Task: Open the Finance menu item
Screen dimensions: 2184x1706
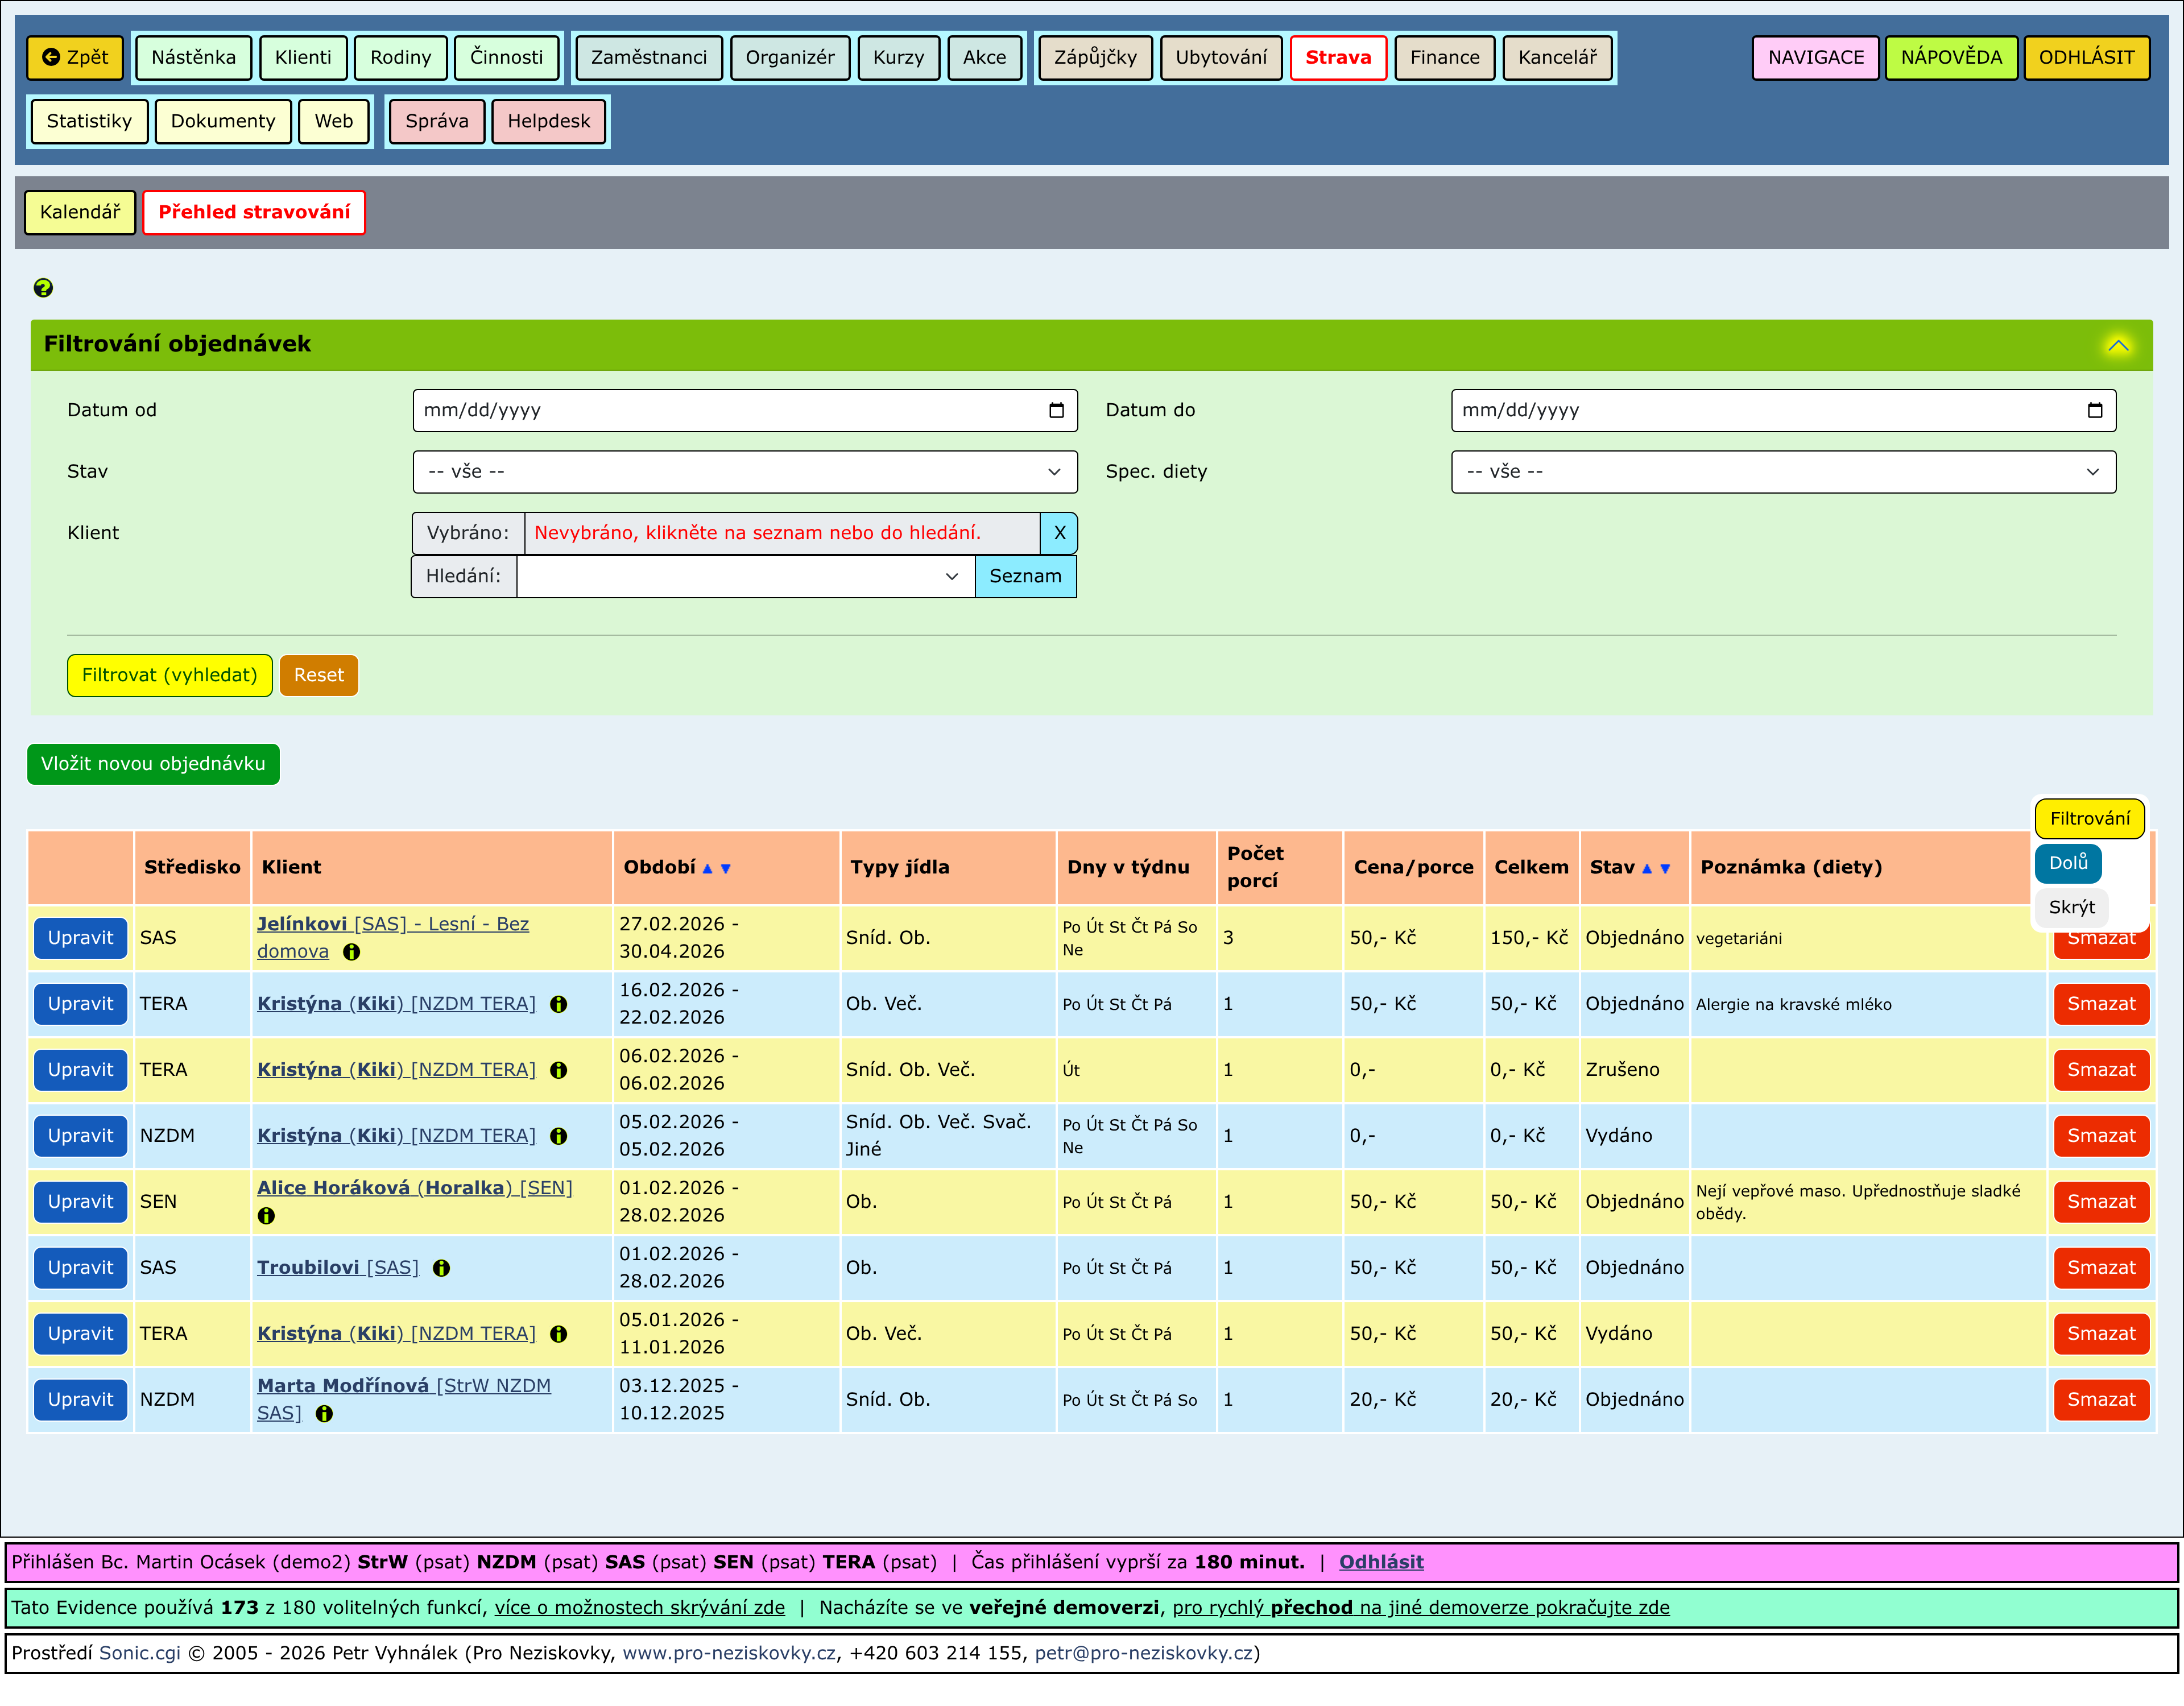Action: tap(1444, 57)
